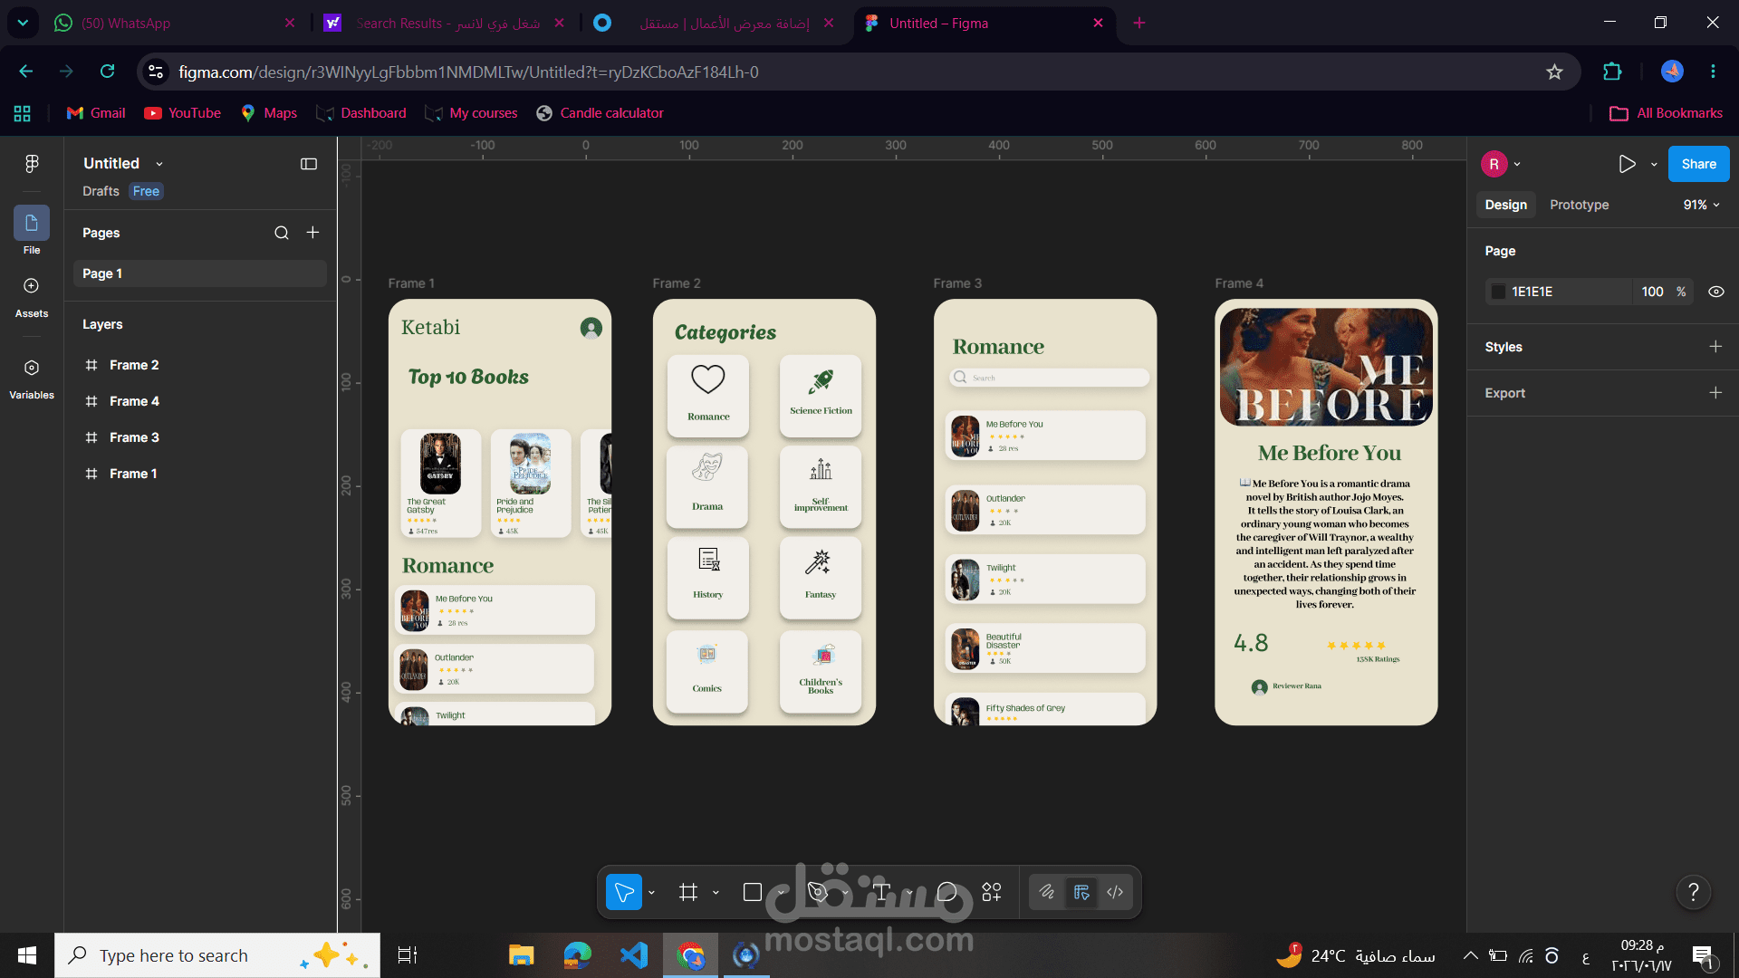Select Page 1 in the pages list

tap(199, 273)
